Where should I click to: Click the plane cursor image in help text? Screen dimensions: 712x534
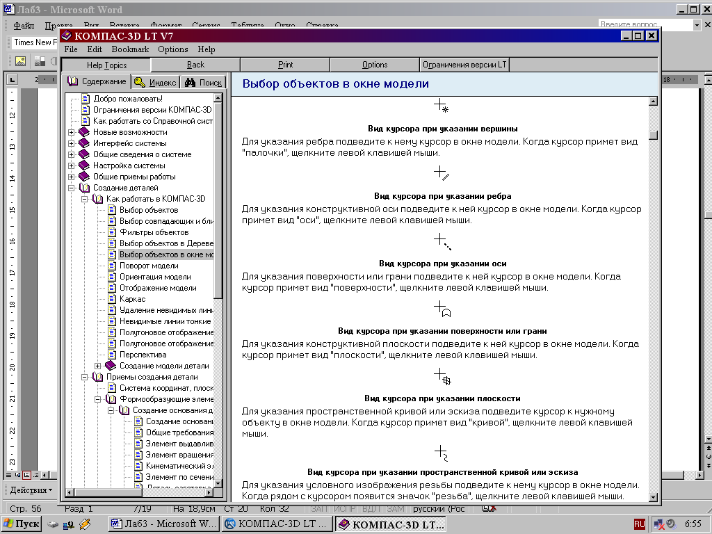tap(442, 376)
